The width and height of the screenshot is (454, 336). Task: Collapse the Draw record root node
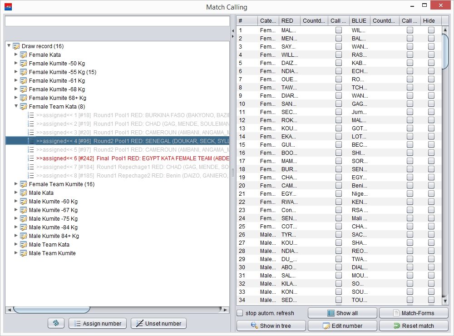[x=9, y=46]
